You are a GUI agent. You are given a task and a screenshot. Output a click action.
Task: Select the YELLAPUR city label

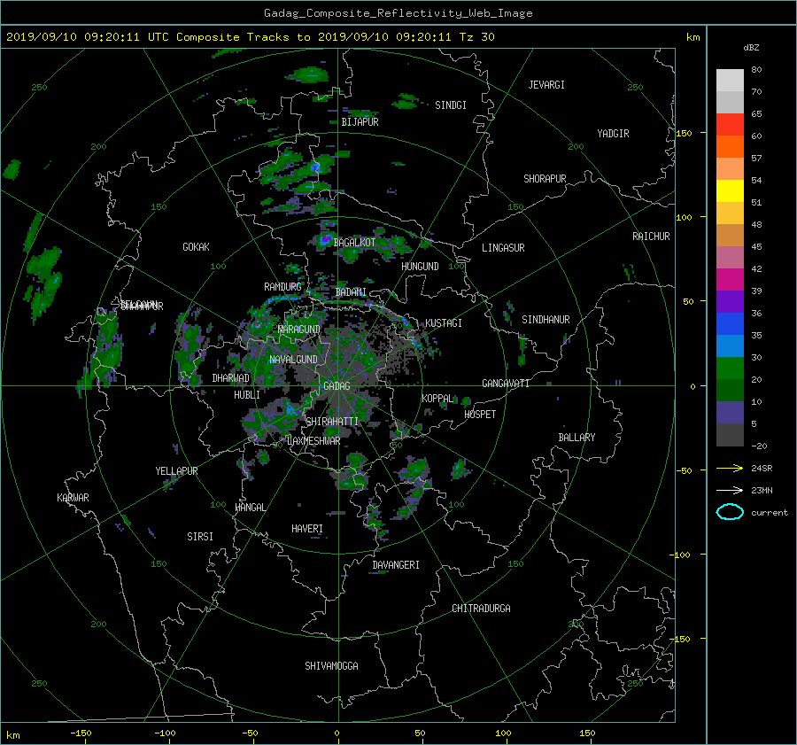[176, 471]
